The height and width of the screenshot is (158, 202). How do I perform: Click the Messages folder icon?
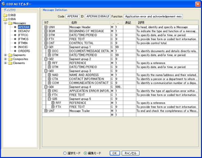click(10, 23)
